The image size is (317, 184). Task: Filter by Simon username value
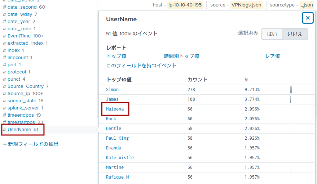click(113, 90)
